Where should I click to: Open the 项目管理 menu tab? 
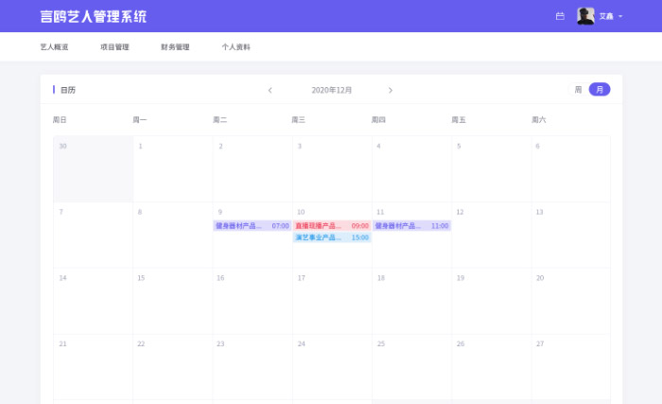(114, 47)
